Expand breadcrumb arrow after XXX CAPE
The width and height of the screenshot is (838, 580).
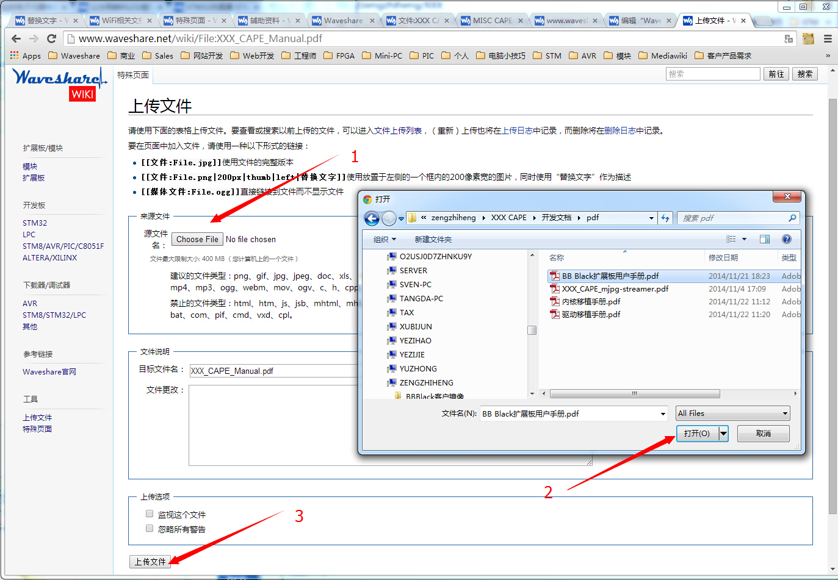coord(534,218)
